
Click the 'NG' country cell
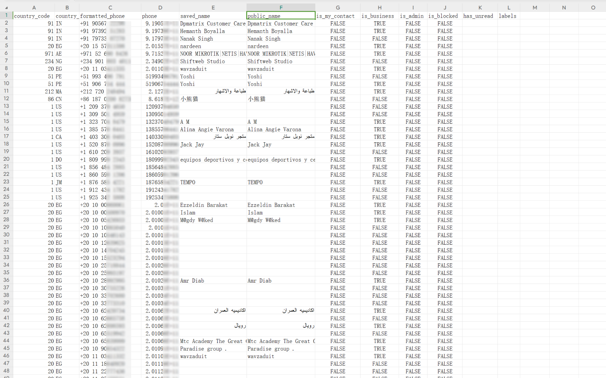[x=67, y=61]
